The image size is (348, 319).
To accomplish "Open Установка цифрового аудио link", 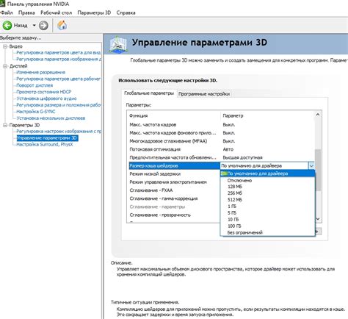I will [x=46, y=98].
